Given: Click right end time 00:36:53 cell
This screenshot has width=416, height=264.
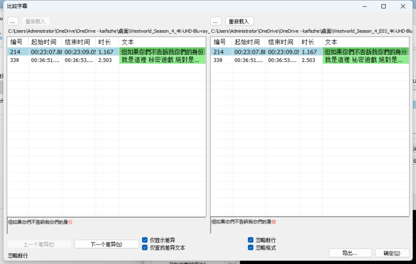Looking at the screenshot, I should click(283, 60).
